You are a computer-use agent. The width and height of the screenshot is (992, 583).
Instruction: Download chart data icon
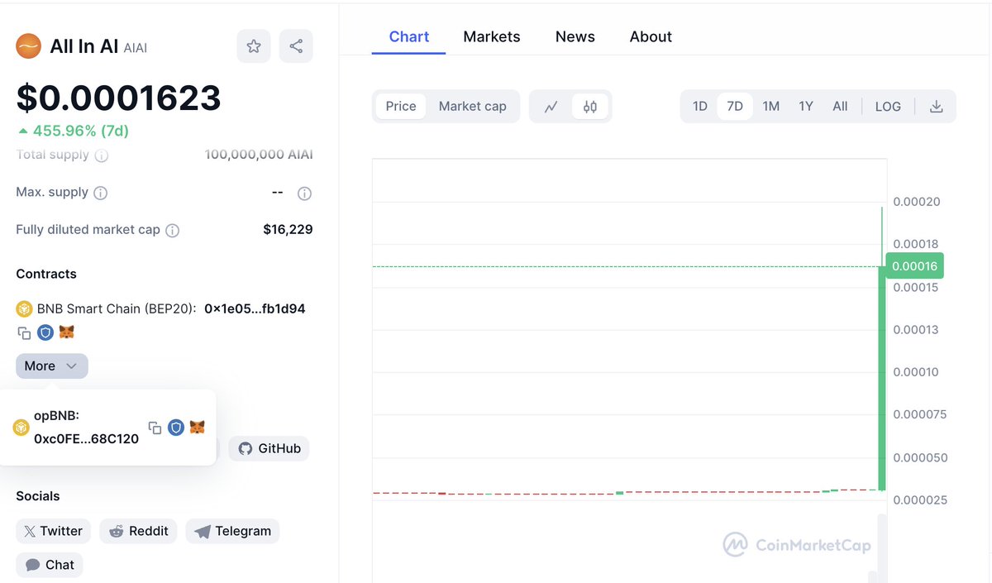(936, 107)
